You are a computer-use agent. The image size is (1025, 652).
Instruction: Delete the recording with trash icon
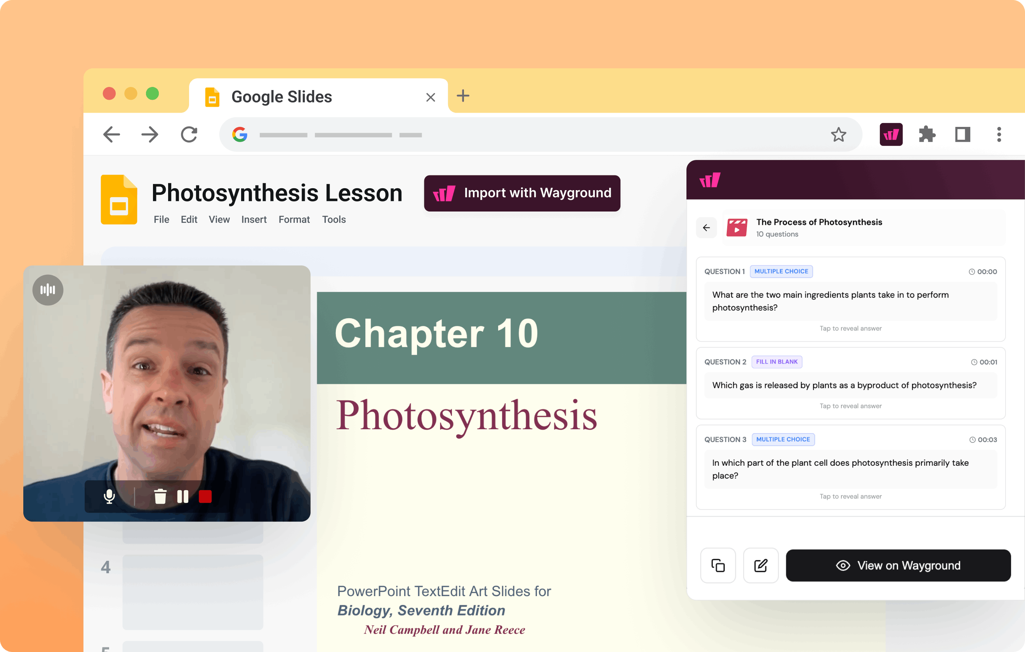pyautogui.click(x=160, y=496)
